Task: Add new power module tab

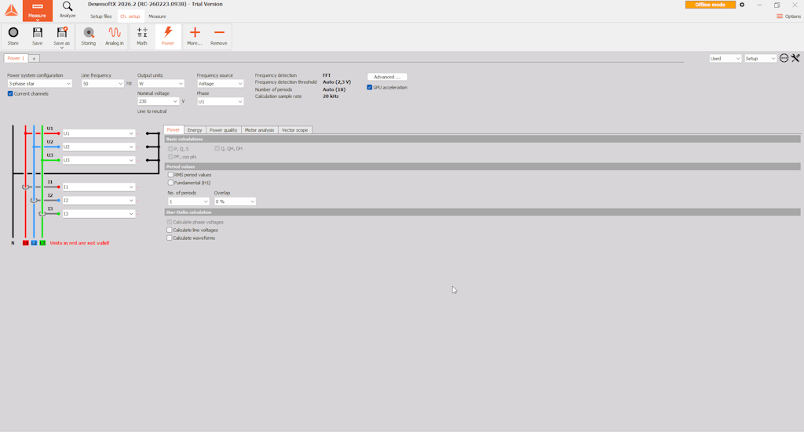Action: point(34,58)
